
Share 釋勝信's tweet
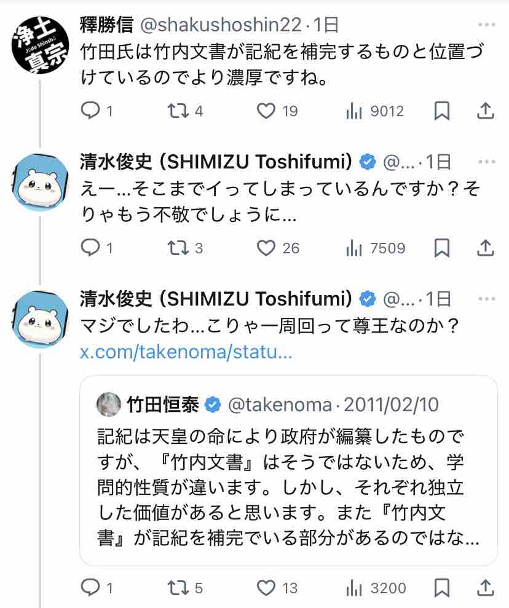point(485,111)
